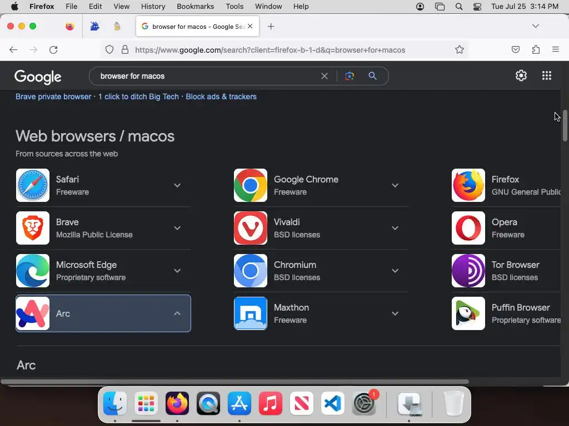Expand the Vivaldi entry chevron

395,228
